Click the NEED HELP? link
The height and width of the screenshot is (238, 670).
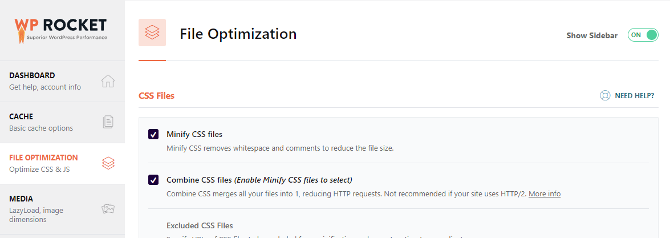634,96
